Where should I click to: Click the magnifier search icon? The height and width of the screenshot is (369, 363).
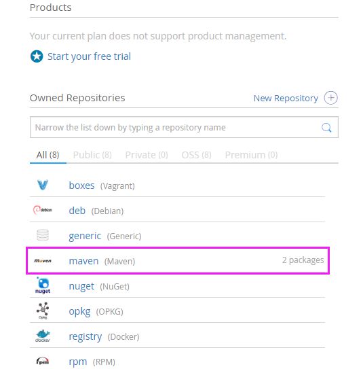(x=326, y=128)
